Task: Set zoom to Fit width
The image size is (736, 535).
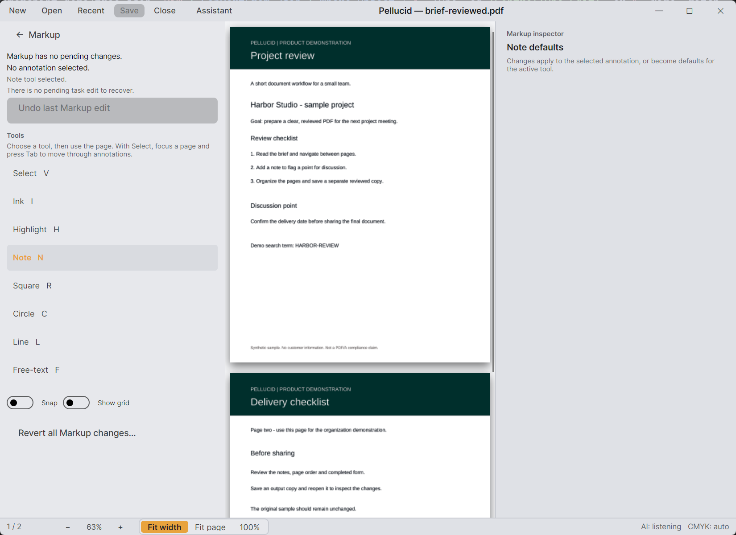Action: (165, 527)
